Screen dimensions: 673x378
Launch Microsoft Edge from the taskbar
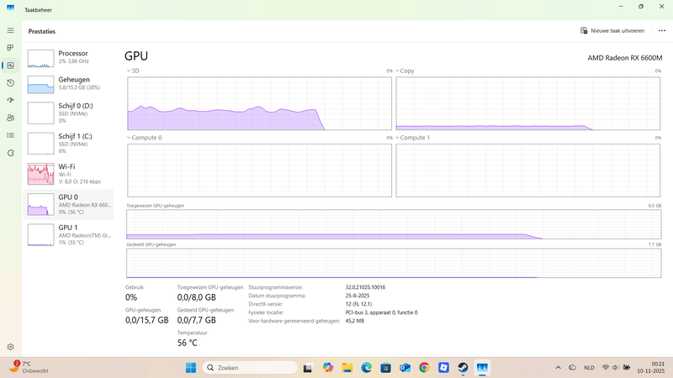(366, 368)
